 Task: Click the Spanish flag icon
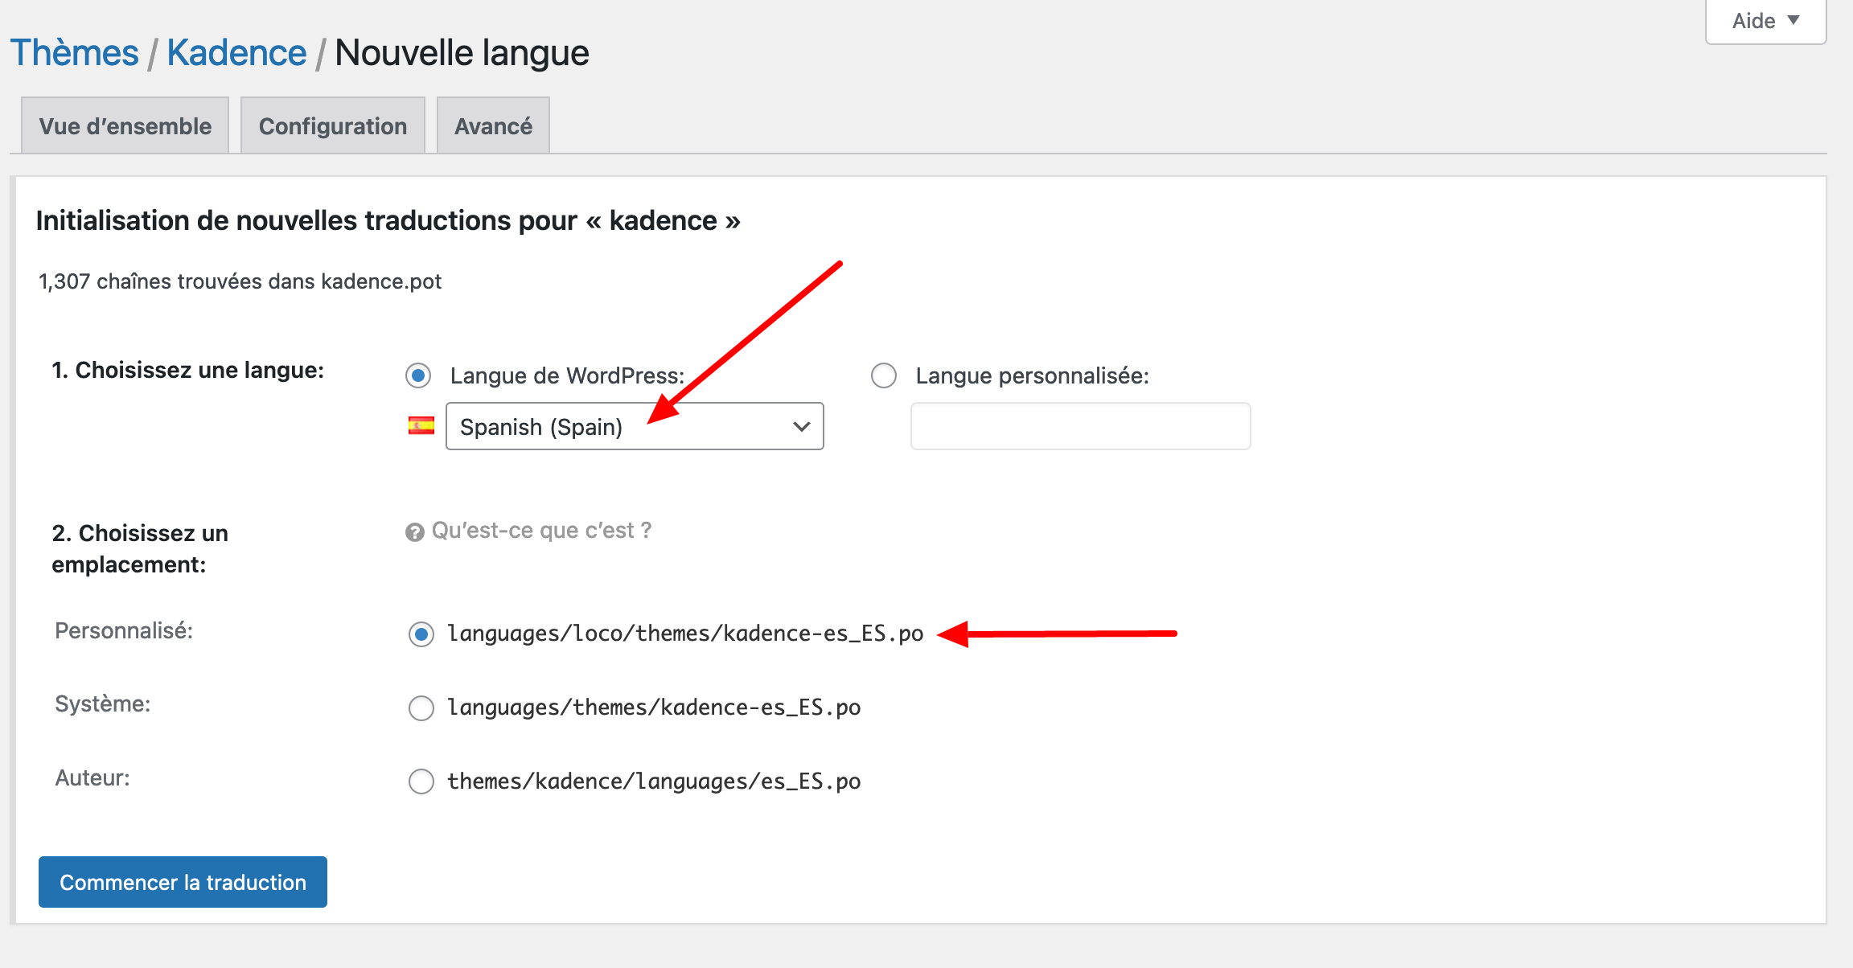click(x=421, y=426)
